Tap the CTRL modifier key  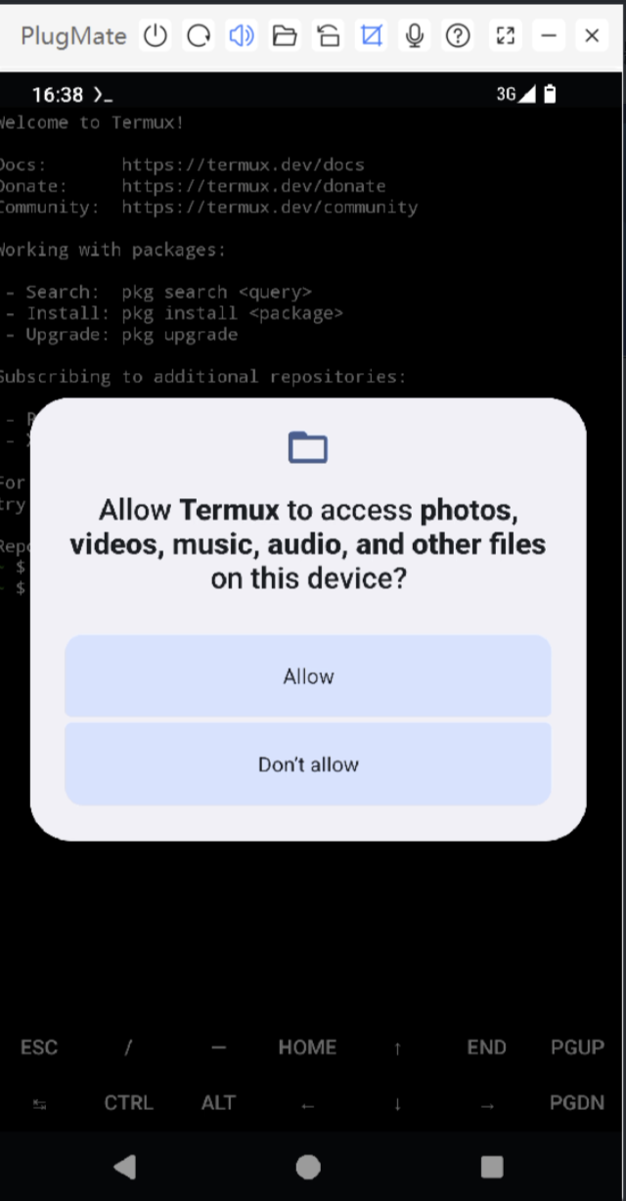[x=128, y=1102]
